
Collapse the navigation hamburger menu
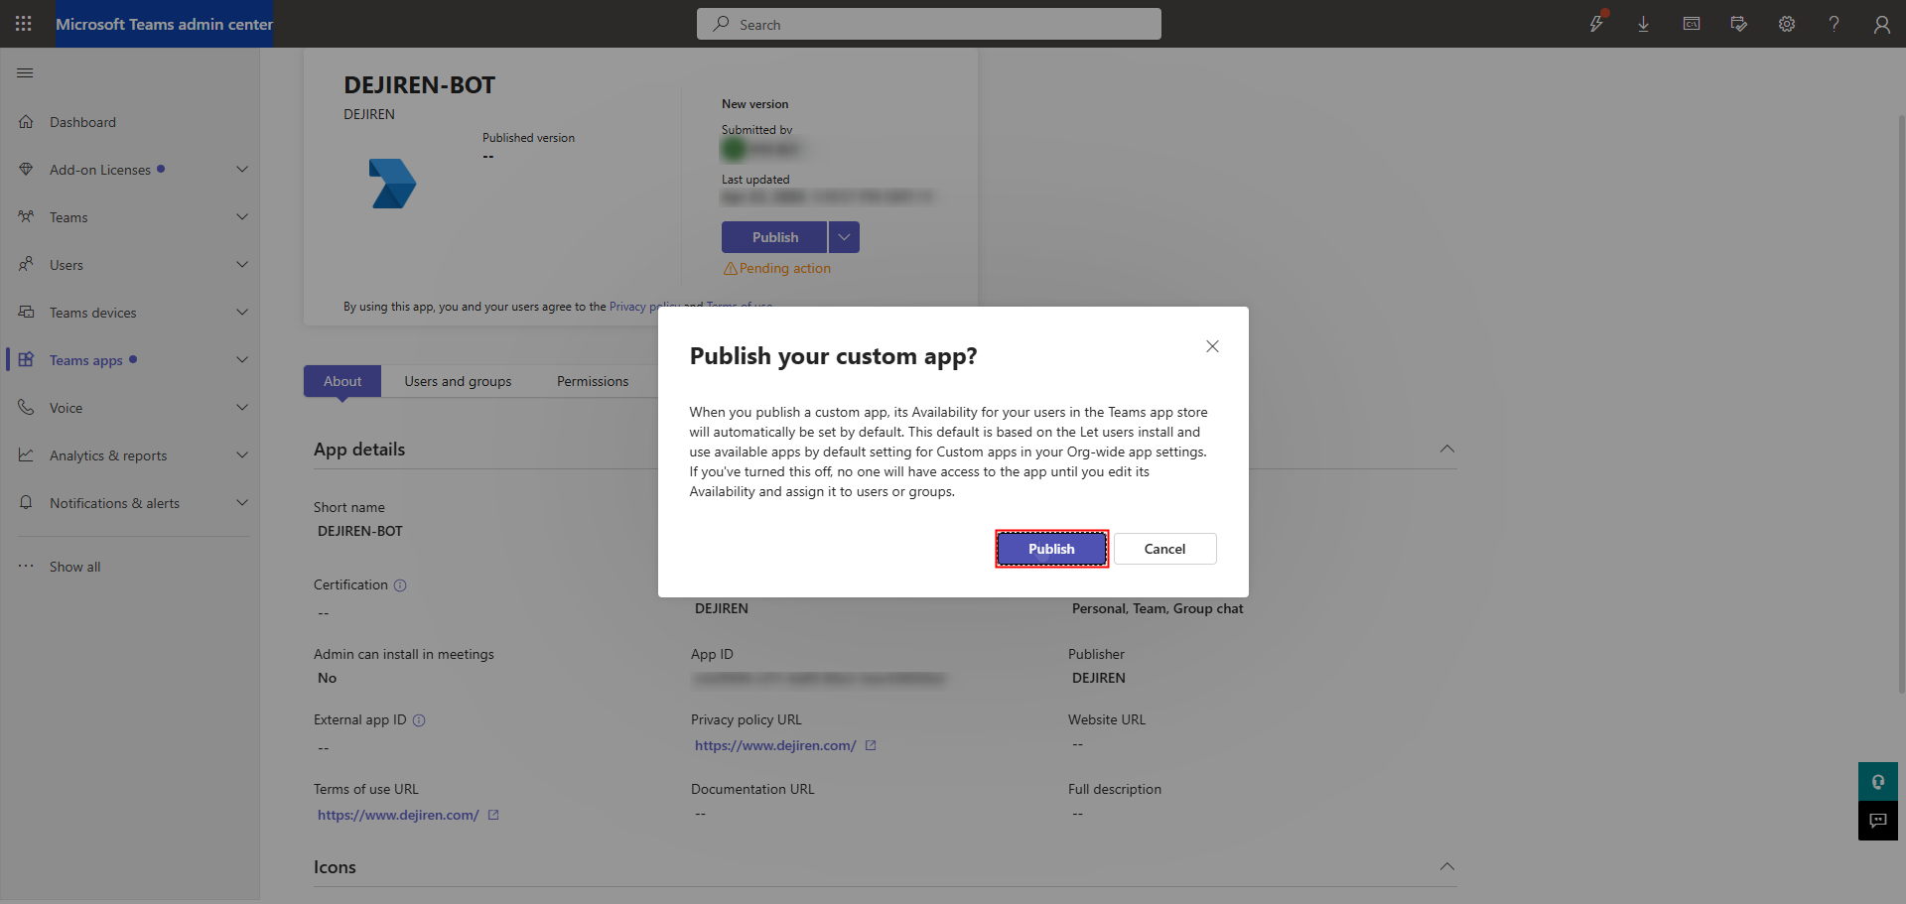tap(26, 72)
